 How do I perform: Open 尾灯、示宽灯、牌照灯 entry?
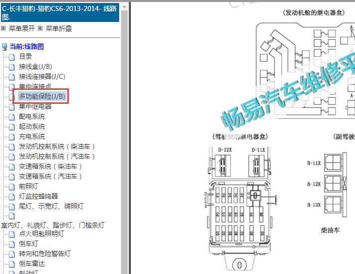click(x=51, y=206)
